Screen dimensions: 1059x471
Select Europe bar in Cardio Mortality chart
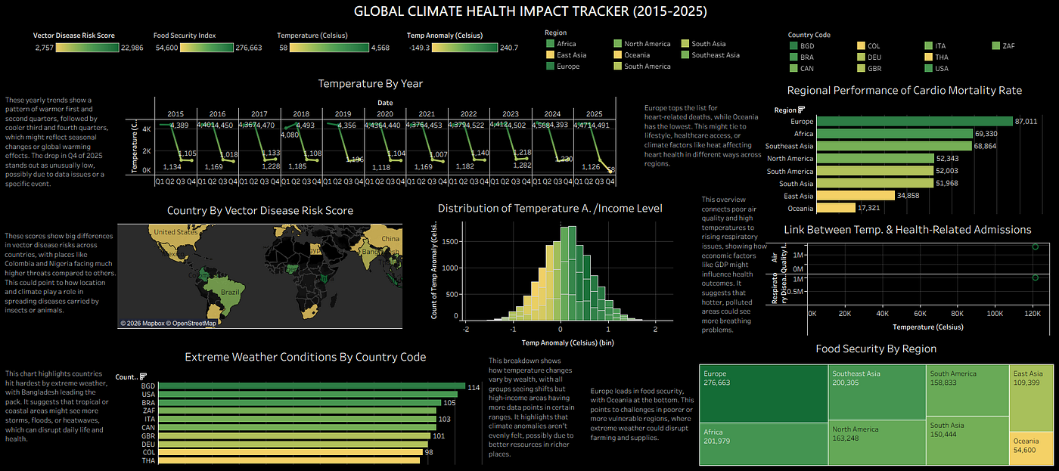pyautogui.click(x=915, y=121)
